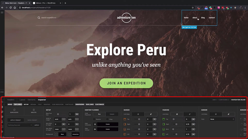This screenshot has height=139, width=248.
Task: Click the Padding unlinked-sides icon
Action: [177, 114]
